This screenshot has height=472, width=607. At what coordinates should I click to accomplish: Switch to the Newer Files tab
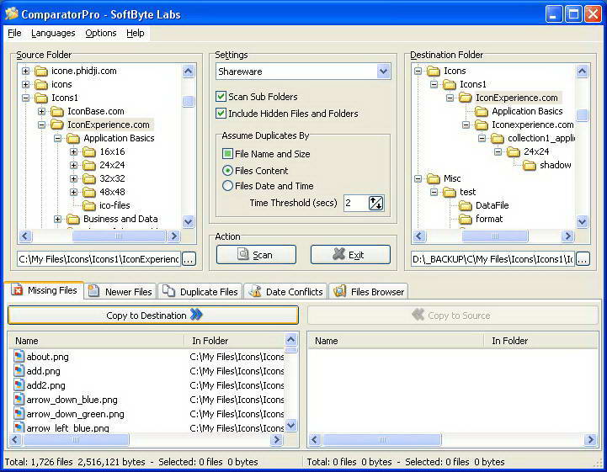pos(120,291)
